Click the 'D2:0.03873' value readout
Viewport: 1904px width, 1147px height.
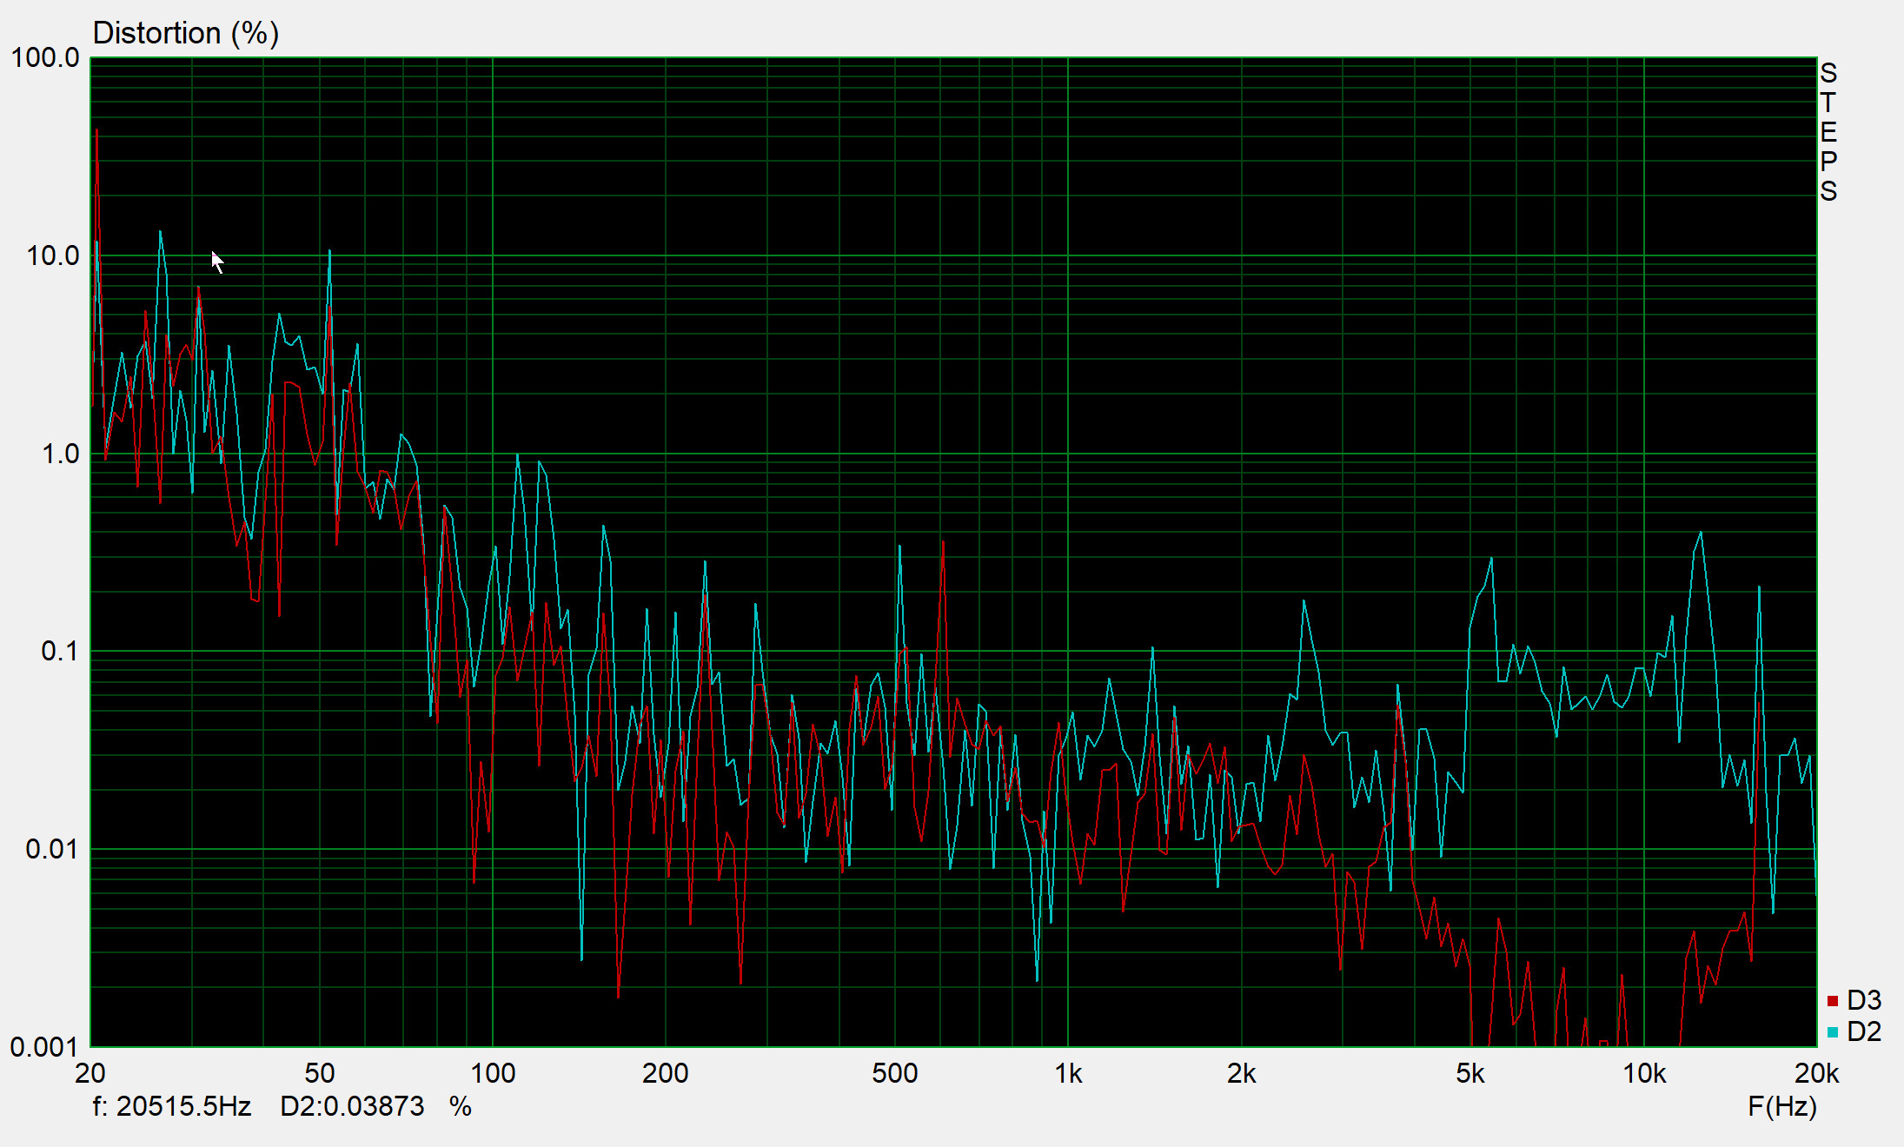click(x=352, y=1106)
